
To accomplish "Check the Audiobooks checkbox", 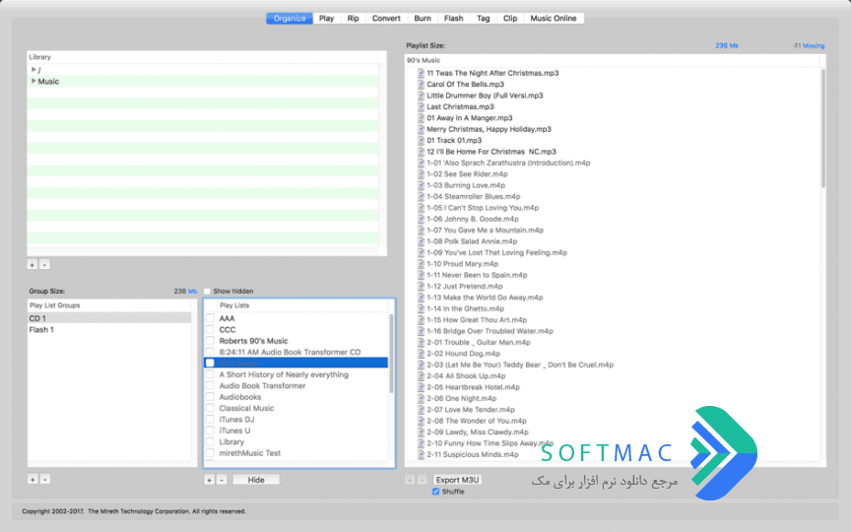I will click(x=210, y=397).
